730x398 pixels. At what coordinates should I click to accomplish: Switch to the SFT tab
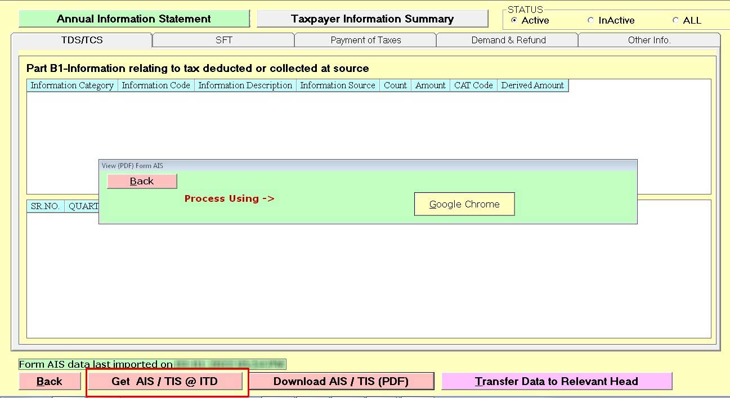pos(223,40)
